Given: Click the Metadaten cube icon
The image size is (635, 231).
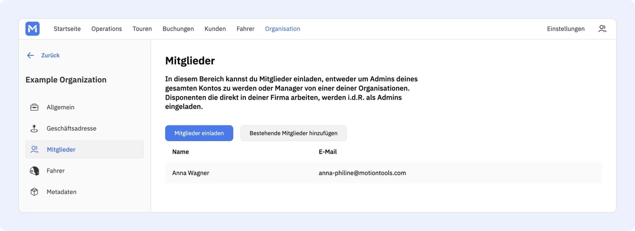Looking at the screenshot, I should coord(34,192).
